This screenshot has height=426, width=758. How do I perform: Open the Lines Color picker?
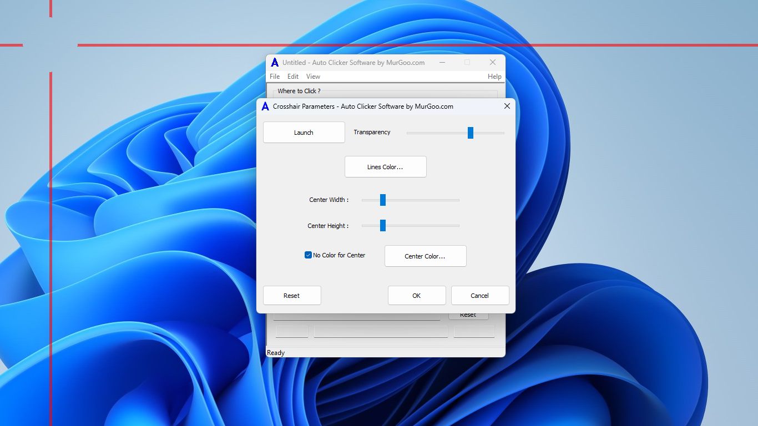tap(385, 166)
